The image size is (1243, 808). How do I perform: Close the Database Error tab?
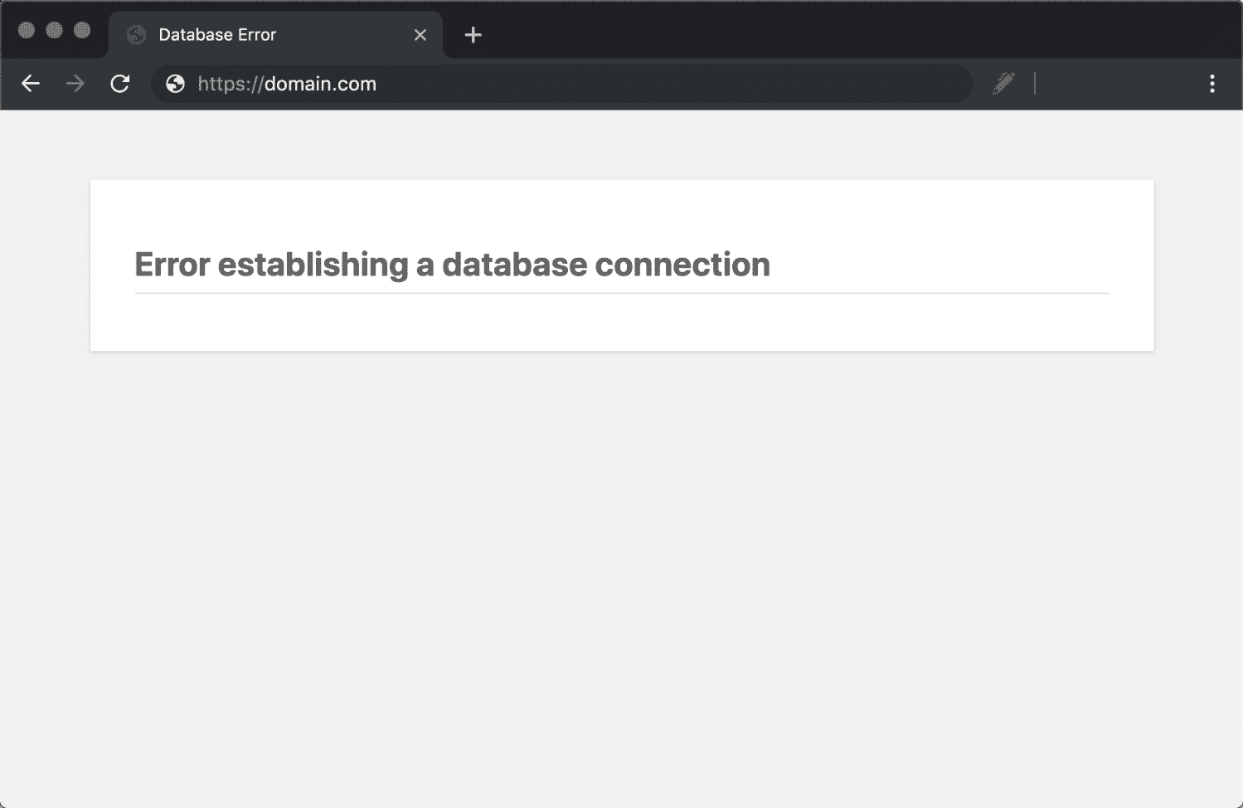pyautogui.click(x=420, y=35)
